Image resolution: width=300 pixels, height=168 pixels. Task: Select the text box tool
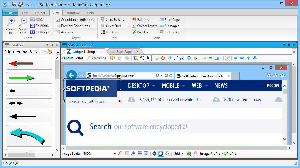[210, 58]
